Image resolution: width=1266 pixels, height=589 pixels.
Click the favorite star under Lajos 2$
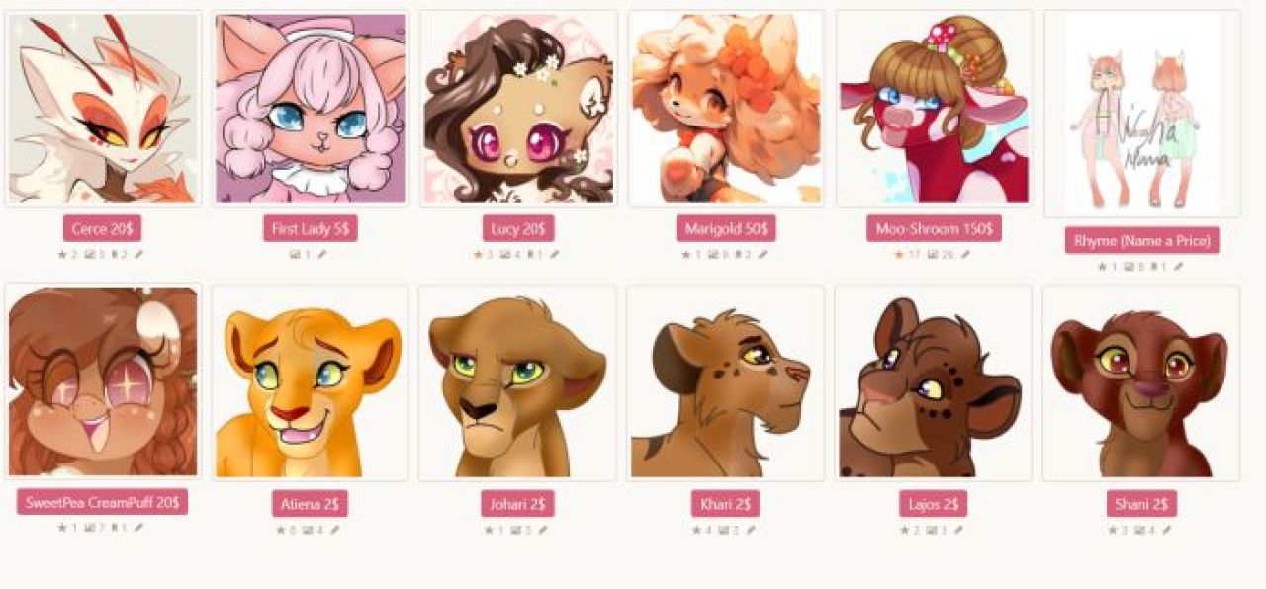point(904,530)
